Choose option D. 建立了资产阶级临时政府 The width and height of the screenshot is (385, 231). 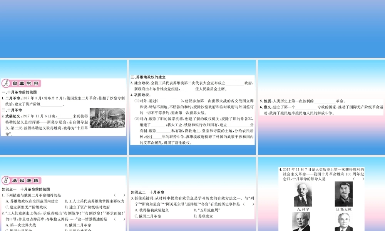[x=87, y=207]
